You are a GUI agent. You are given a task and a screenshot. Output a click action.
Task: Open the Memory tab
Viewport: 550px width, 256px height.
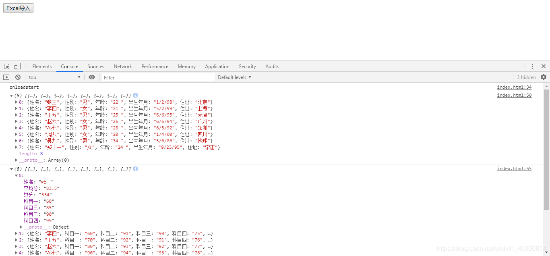(187, 67)
